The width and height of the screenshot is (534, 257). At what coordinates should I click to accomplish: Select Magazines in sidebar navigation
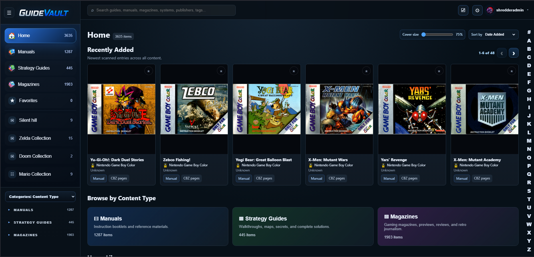40,84
